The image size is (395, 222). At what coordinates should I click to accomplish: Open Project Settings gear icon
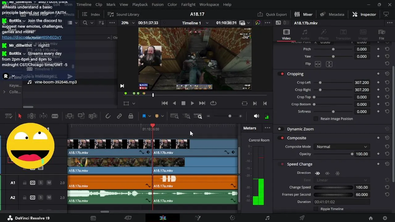pos(385,218)
